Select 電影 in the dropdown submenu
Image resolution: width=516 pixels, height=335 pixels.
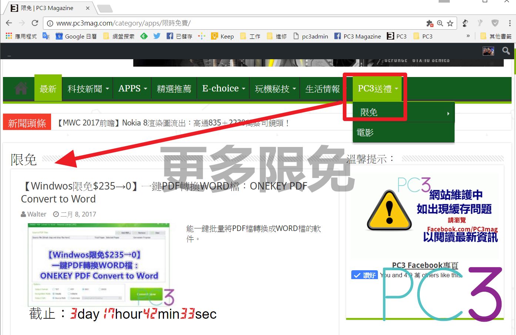pos(403,133)
